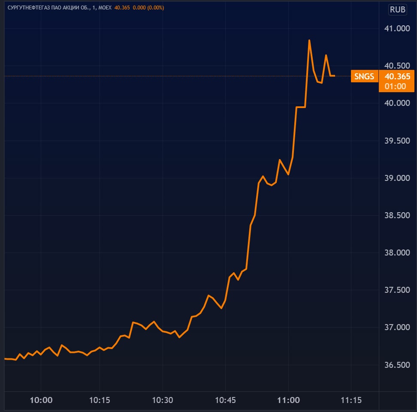Click the 40.365 current price tag

tap(397, 76)
